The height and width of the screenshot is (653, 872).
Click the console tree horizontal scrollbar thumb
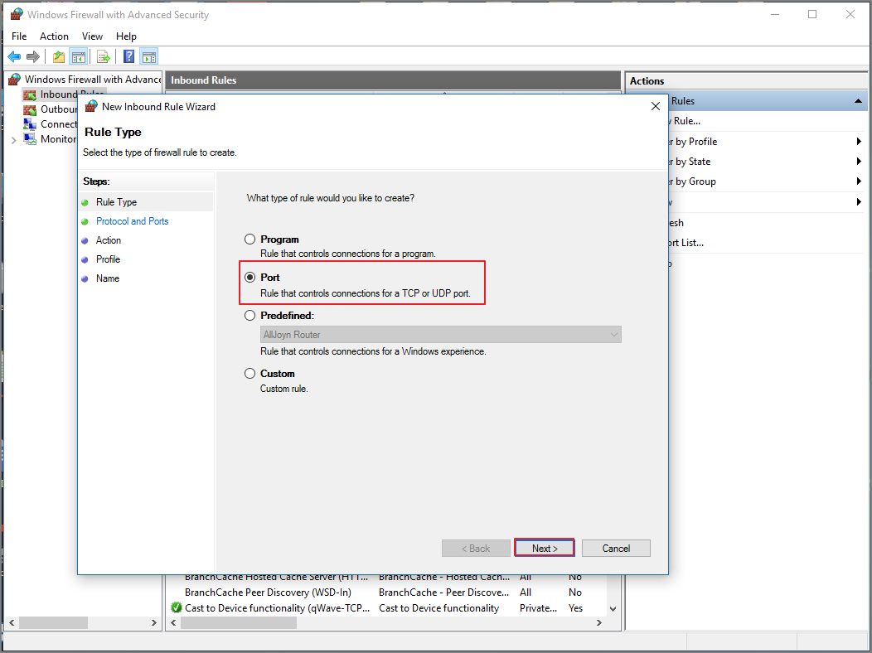coord(53,623)
